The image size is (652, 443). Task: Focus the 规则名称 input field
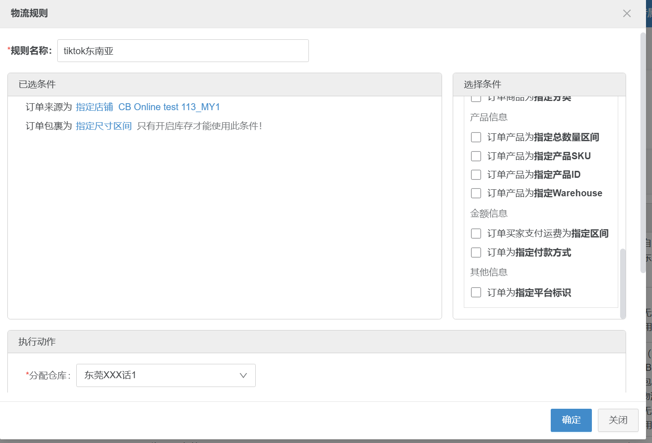click(183, 51)
